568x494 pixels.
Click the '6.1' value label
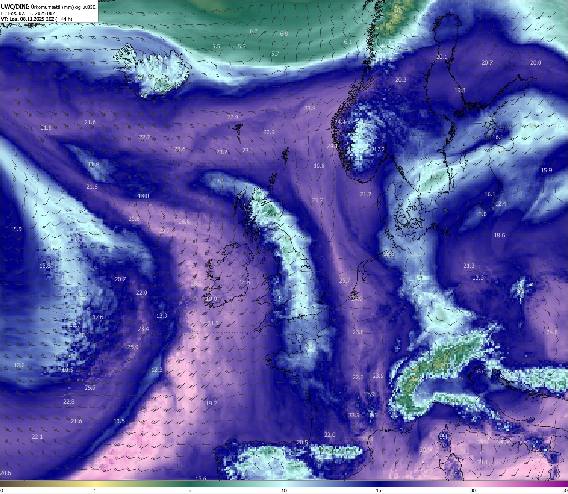[348, 42]
